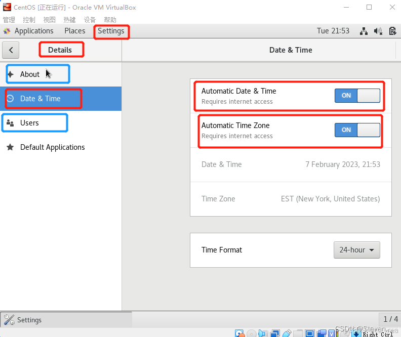Click the Applications logo icon

[7, 31]
